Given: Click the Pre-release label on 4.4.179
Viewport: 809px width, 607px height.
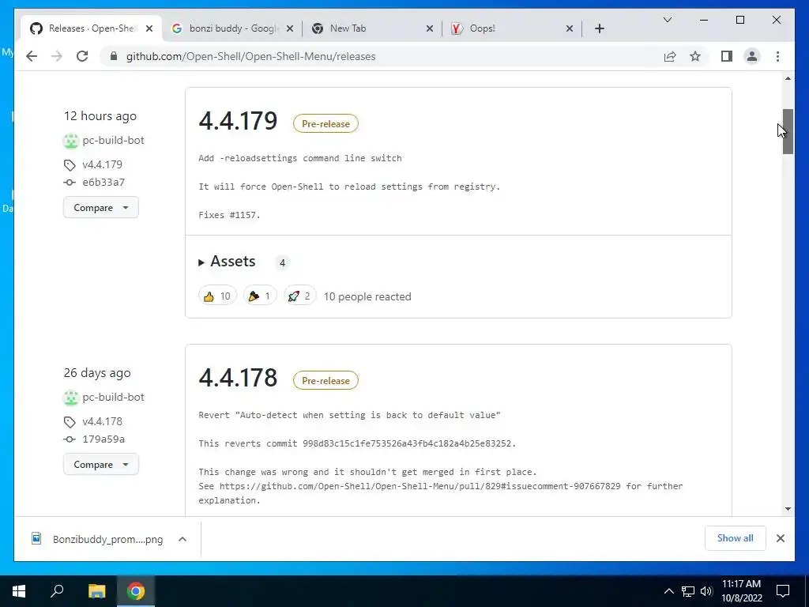Looking at the screenshot, I should coord(325,124).
